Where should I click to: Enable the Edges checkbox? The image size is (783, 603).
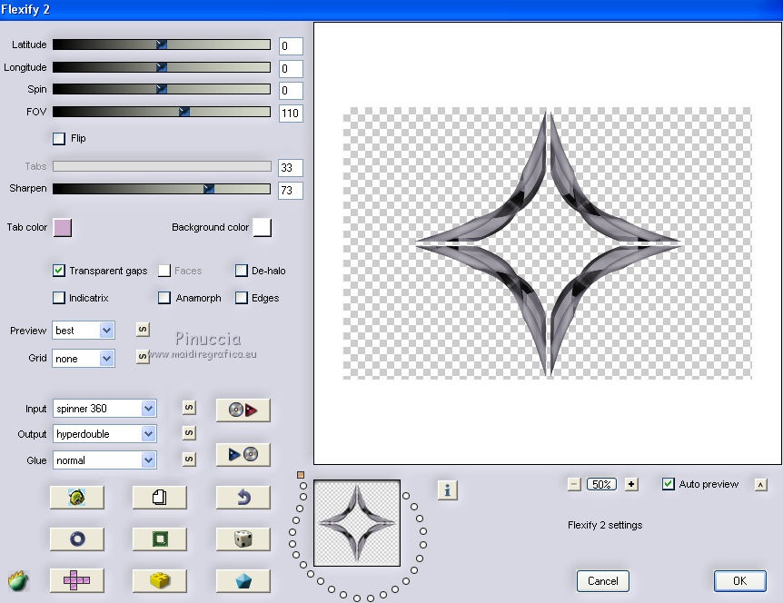(242, 298)
